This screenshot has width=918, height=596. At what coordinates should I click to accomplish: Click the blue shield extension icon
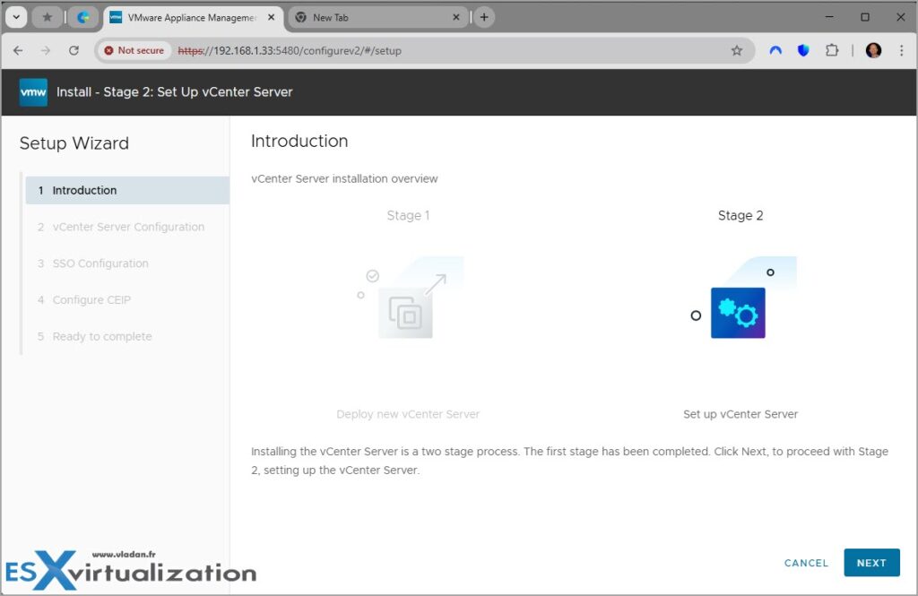(801, 50)
